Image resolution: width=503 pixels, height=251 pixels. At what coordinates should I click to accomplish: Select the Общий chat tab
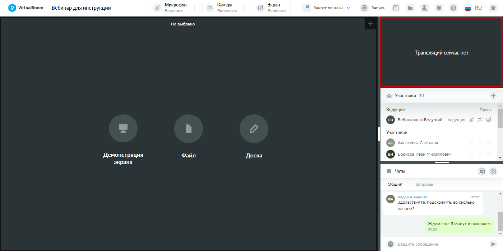click(395, 184)
